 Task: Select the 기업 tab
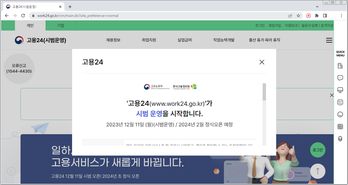61,26
